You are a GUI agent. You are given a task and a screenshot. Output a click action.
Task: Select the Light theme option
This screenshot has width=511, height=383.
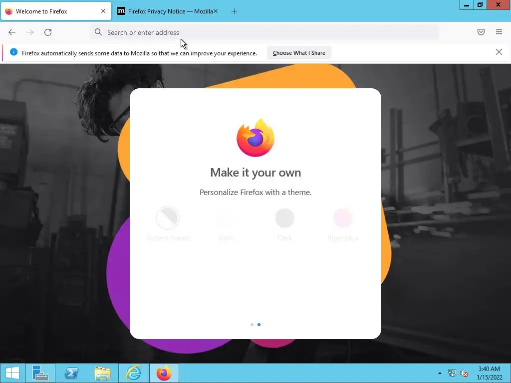(x=226, y=224)
